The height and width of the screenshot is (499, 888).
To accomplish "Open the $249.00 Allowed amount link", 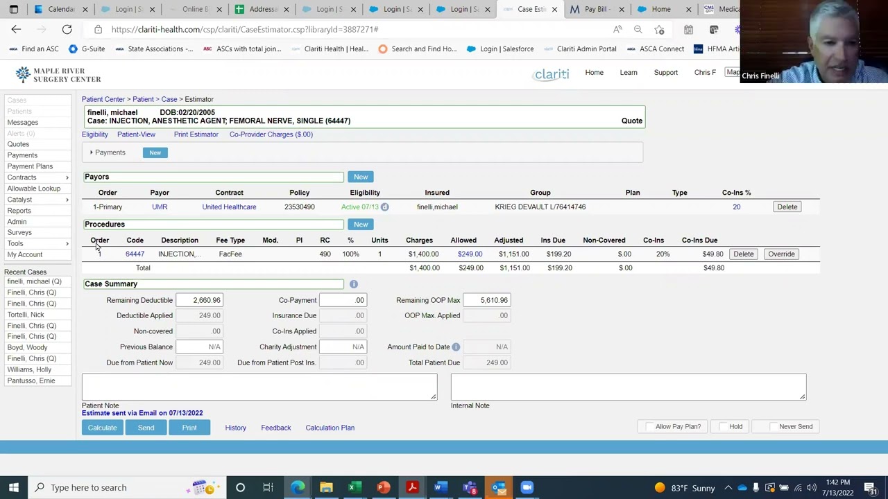I will coord(470,254).
